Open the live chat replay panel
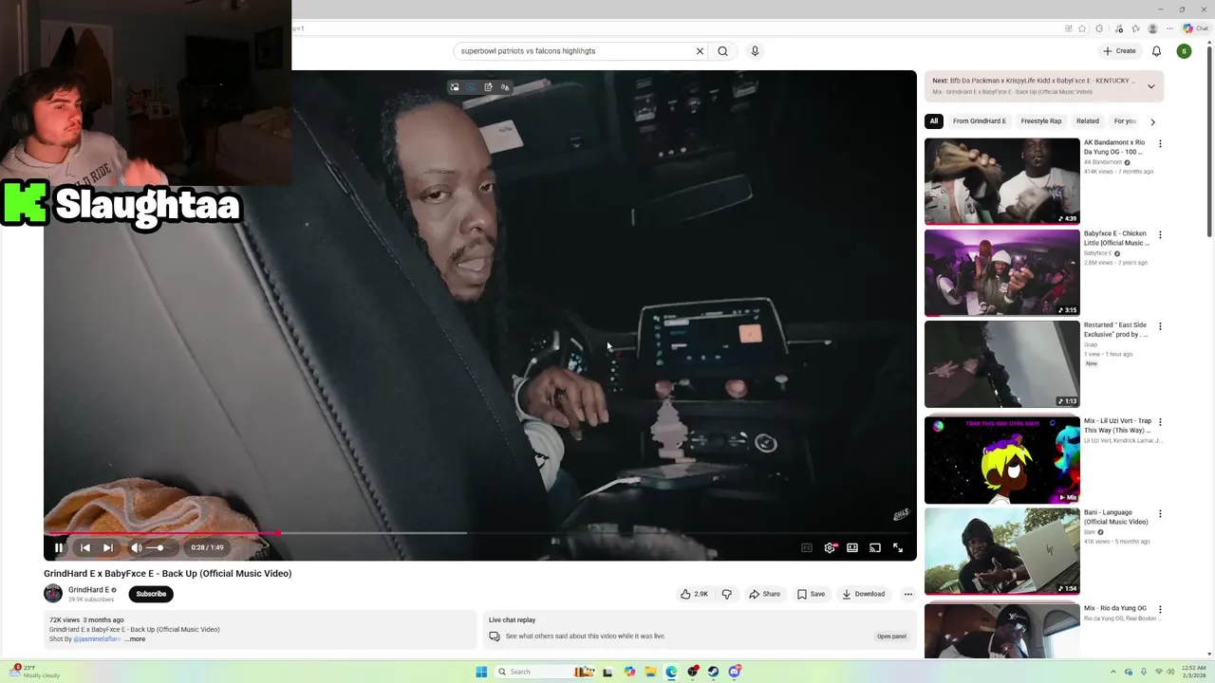The image size is (1215, 683). click(891, 637)
